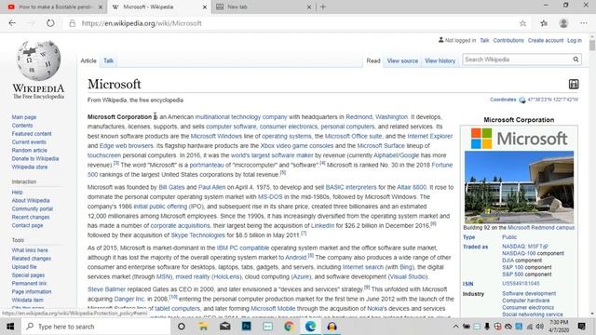Screen dimensions: 596x335
Task: Launch Photoshop from the taskbar
Action: click(x=246, y=327)
